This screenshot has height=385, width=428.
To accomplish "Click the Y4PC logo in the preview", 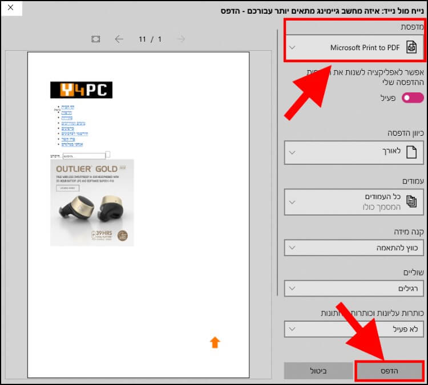I will click(x=82, y=90).
